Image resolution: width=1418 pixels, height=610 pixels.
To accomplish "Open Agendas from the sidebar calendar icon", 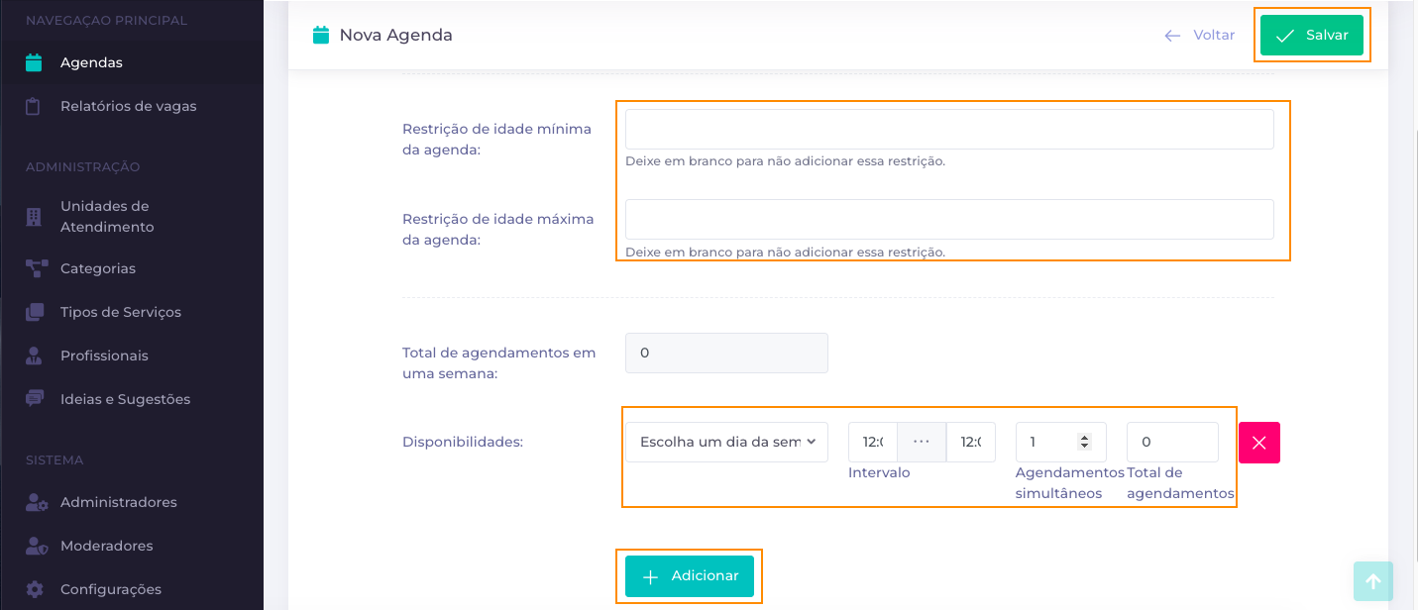I will point(34,62).
